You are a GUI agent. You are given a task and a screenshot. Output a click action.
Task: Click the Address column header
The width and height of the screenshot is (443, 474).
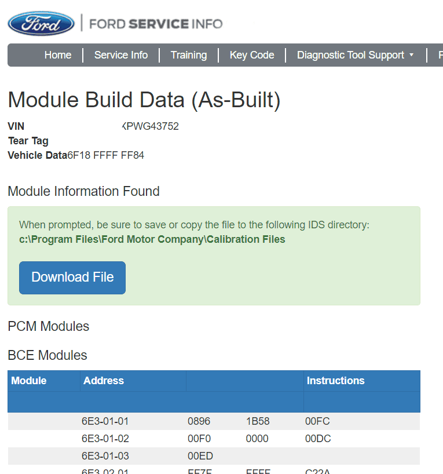(104, 381)
